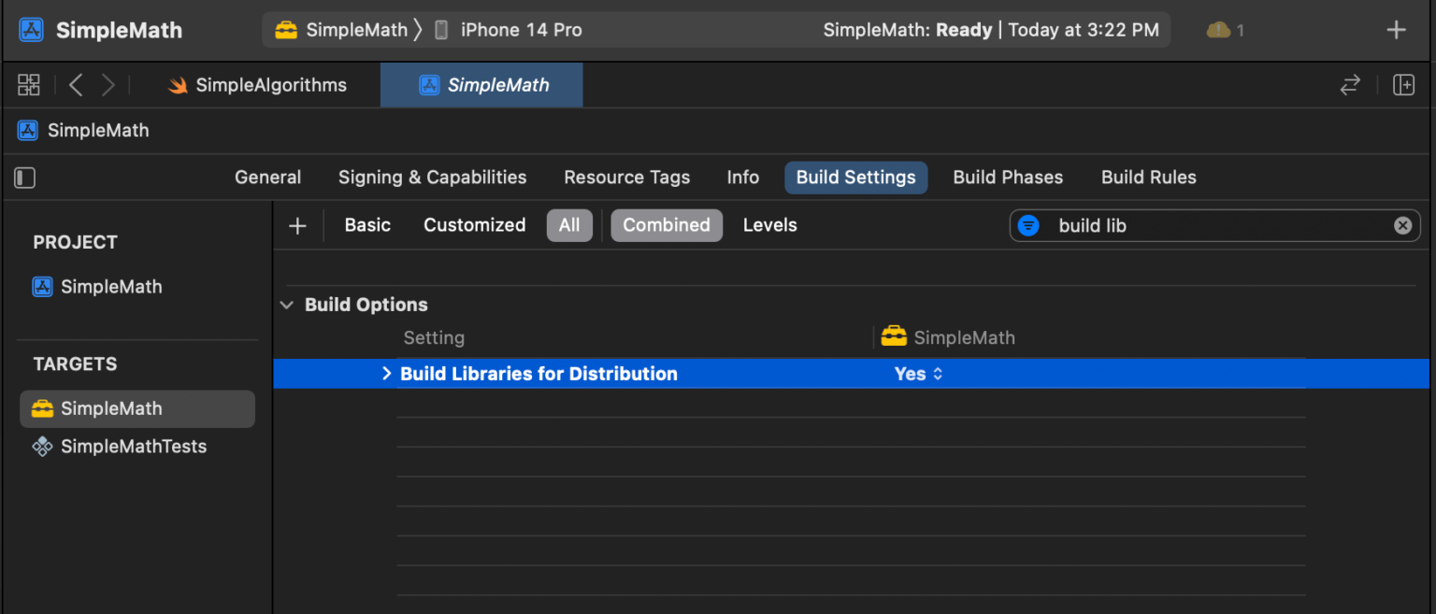Select the SimpleMath target
Image resolution: width=1436 pixels, height=614 pixels.
coord(137,408)
